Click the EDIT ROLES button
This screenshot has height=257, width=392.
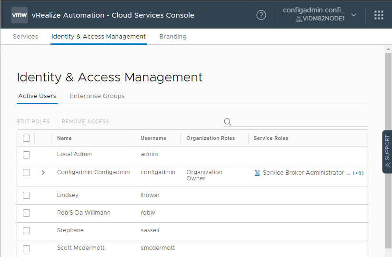coord(33,121)
